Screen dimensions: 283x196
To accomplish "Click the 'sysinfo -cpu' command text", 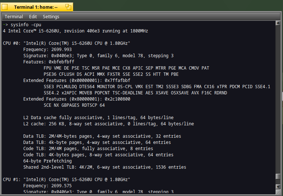I will click(x=26, y=24).
